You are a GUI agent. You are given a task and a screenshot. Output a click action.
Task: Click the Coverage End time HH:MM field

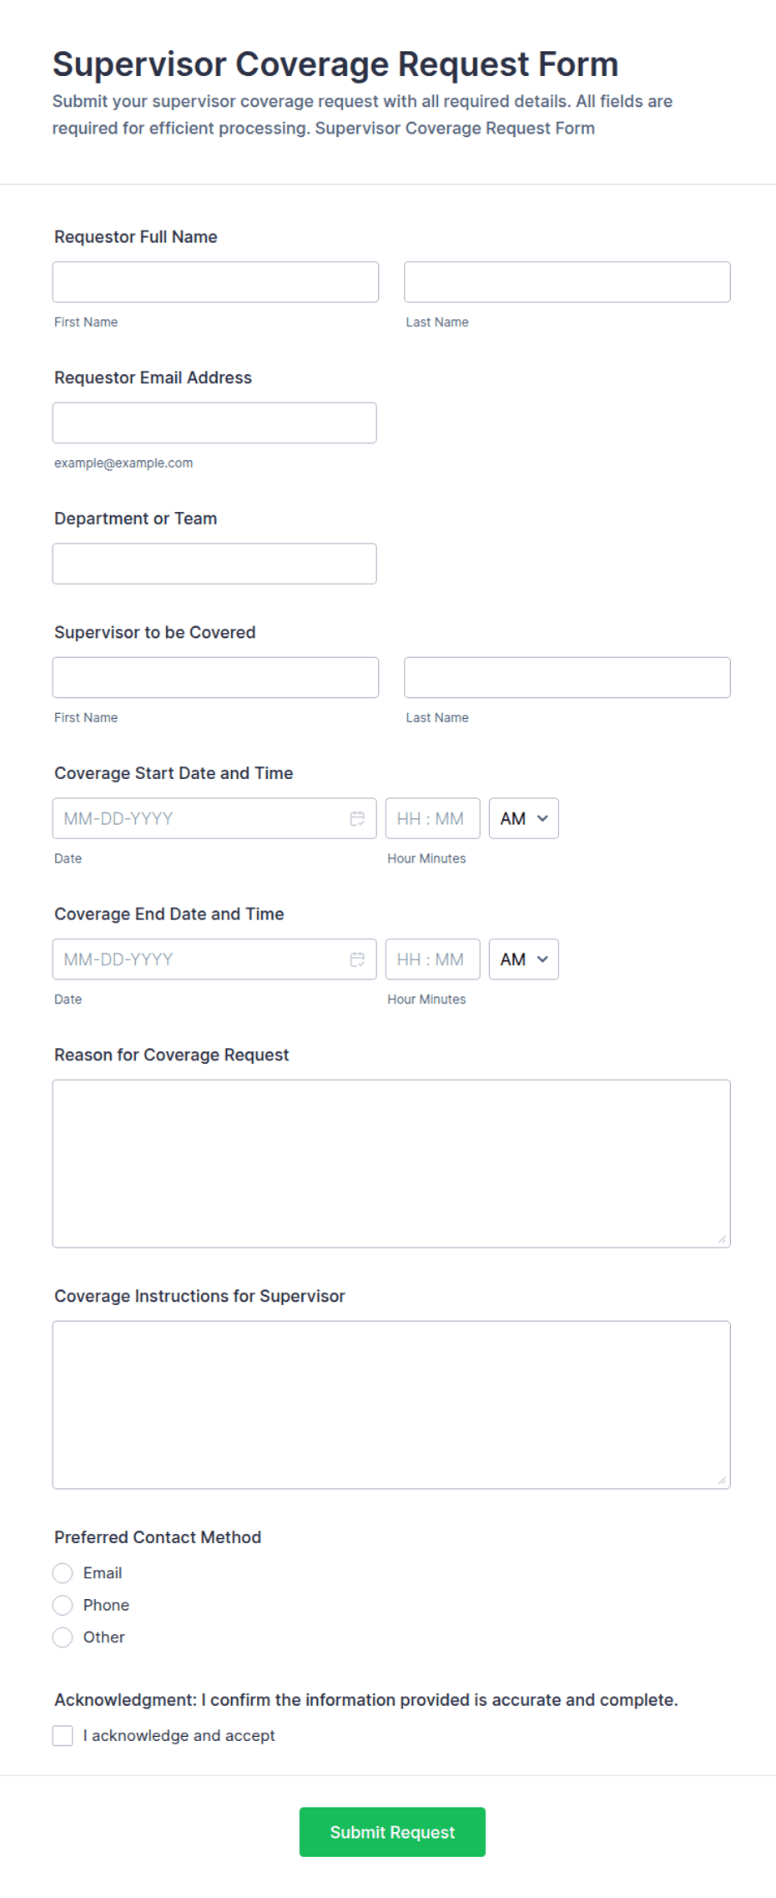[433, 959]
